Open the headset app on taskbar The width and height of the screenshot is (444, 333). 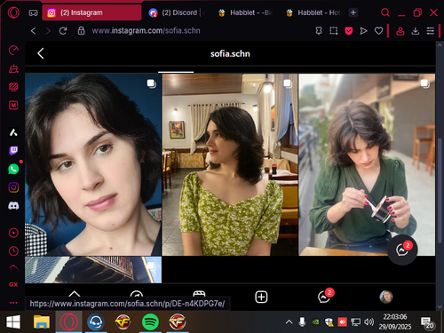click(x=96, y=321)
